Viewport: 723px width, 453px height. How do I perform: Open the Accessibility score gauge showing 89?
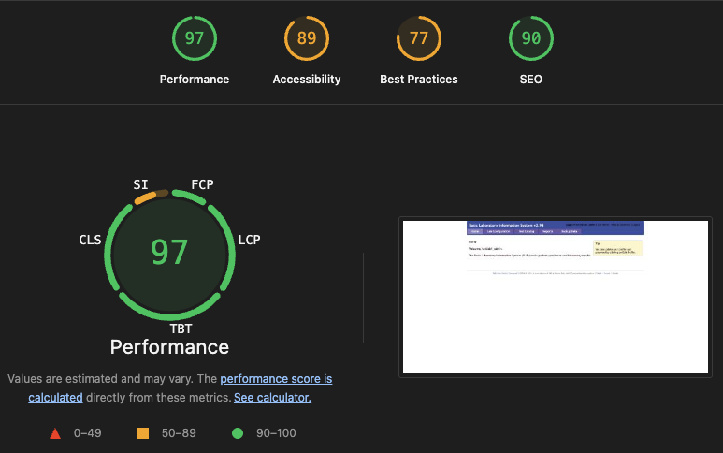[307, 38]
